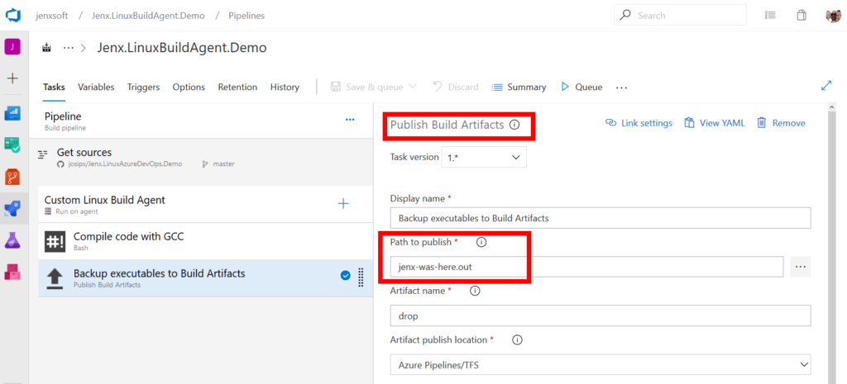Open the user profile avatar

pos(833,16)
